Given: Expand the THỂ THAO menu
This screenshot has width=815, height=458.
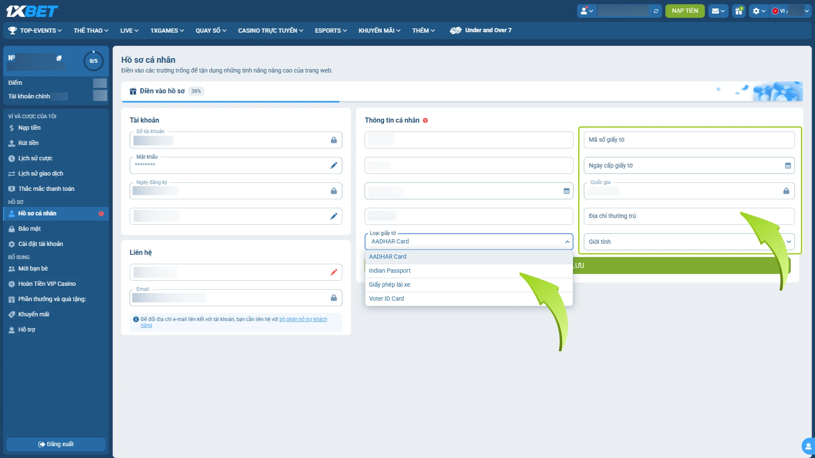Looking at the screenshot, I should [x=91, y=31].
